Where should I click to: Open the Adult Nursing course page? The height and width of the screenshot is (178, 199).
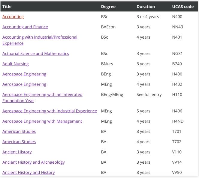pos(16,64)
